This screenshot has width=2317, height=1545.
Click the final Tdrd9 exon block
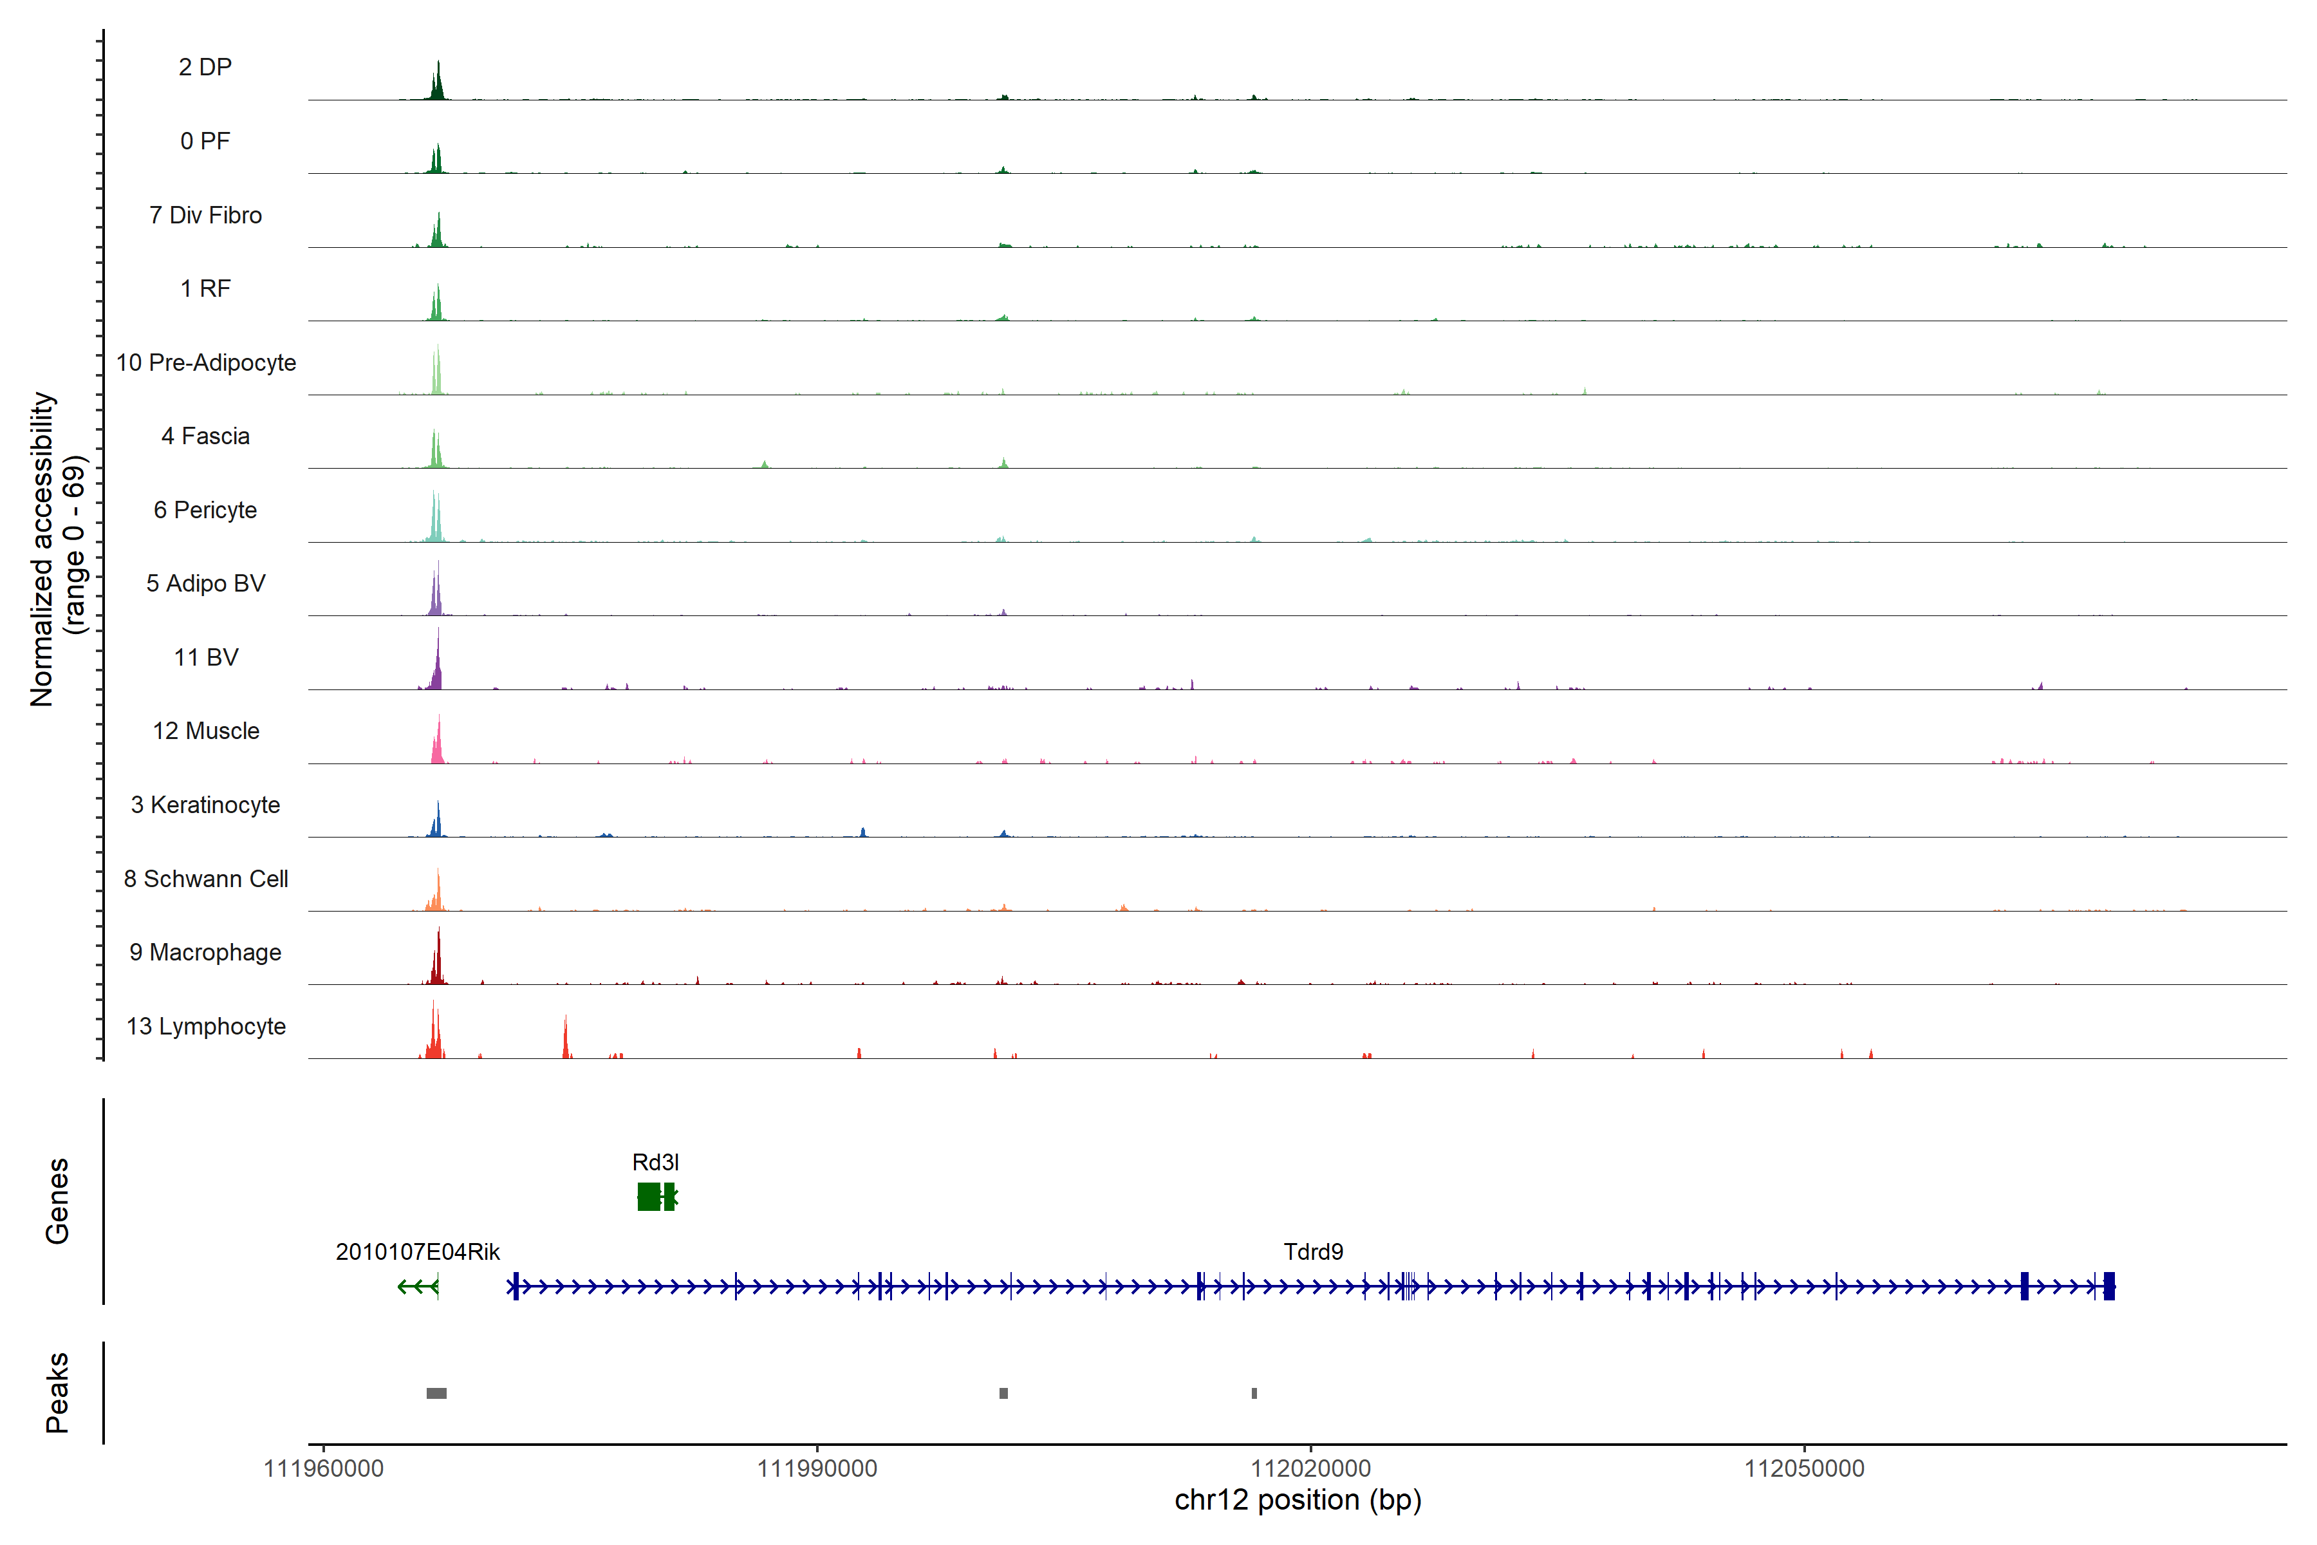click(x=2109, y=1286)
